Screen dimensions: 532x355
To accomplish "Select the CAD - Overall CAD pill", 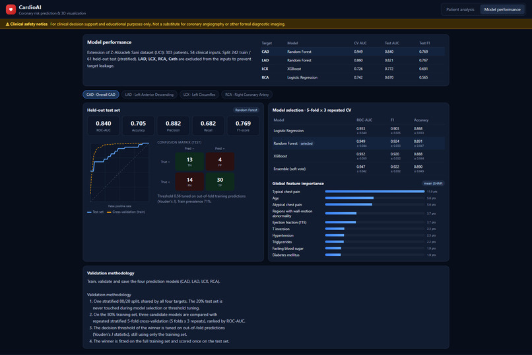I will tap(101, 95).
